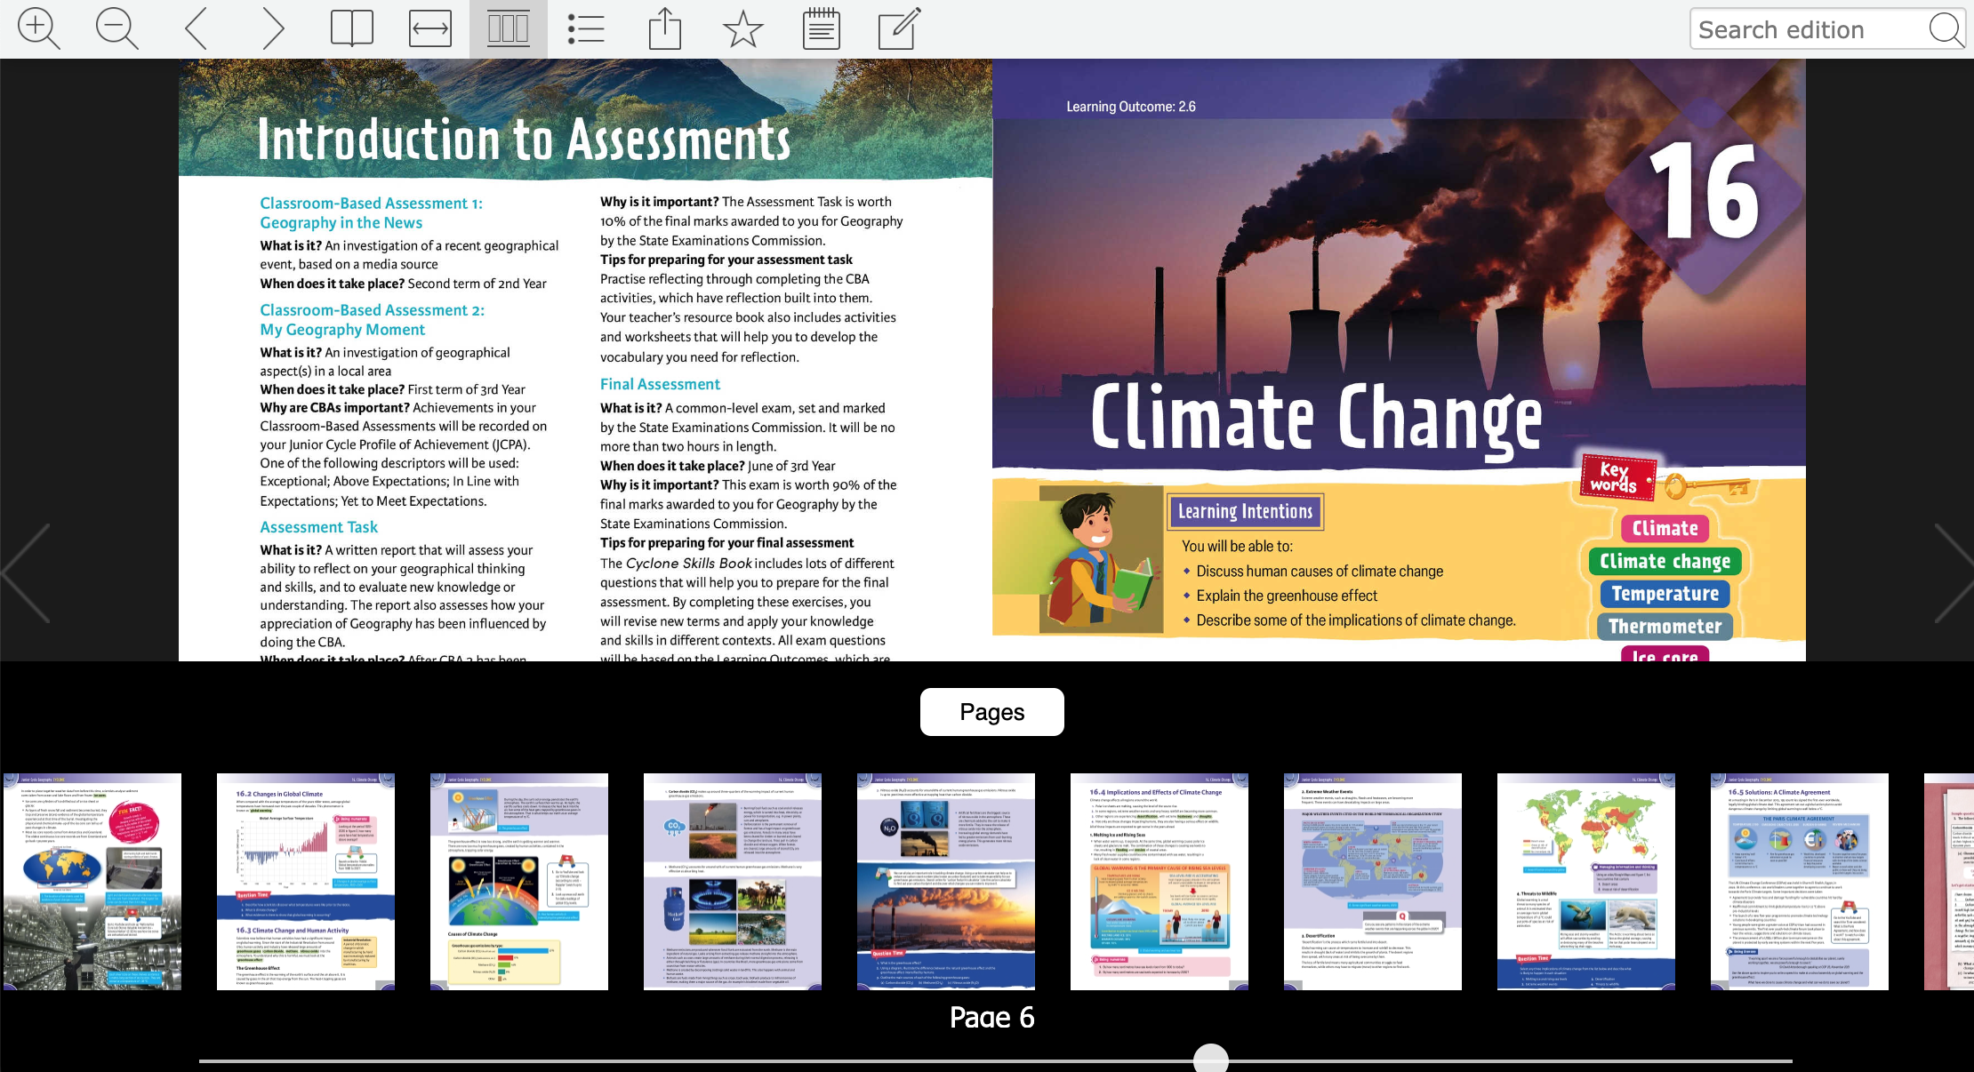1974x1072 pixels.
Task: Open the partially visible last red thumbnail
Action: click(1949, 882)
